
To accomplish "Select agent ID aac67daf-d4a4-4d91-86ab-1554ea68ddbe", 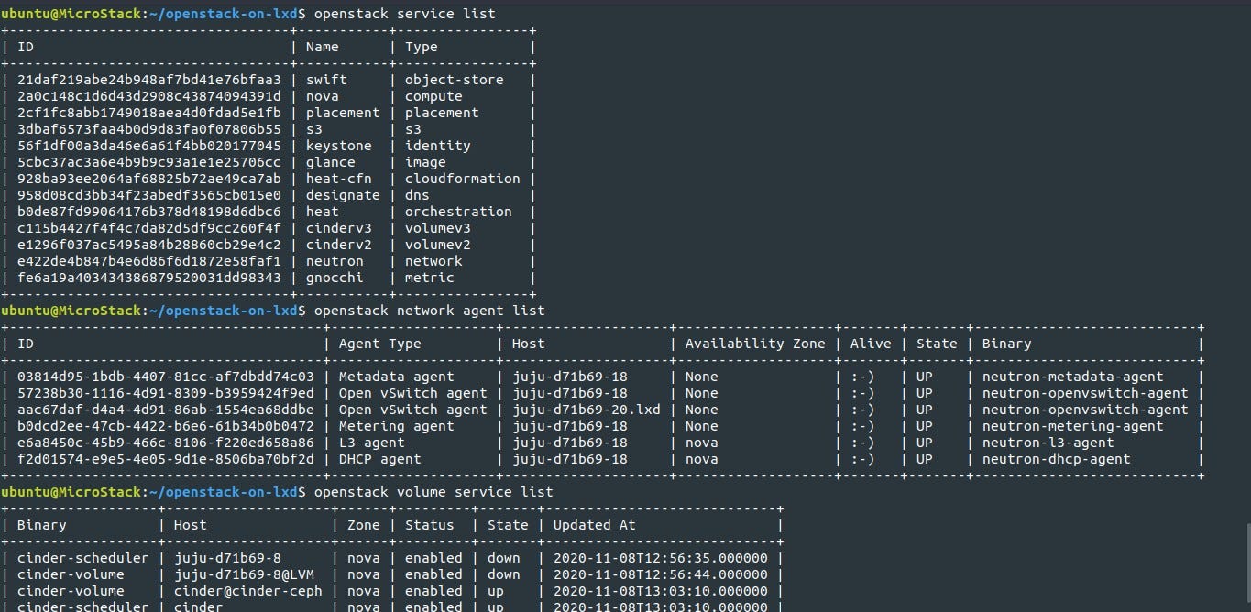I will click(x=165, y=410).
